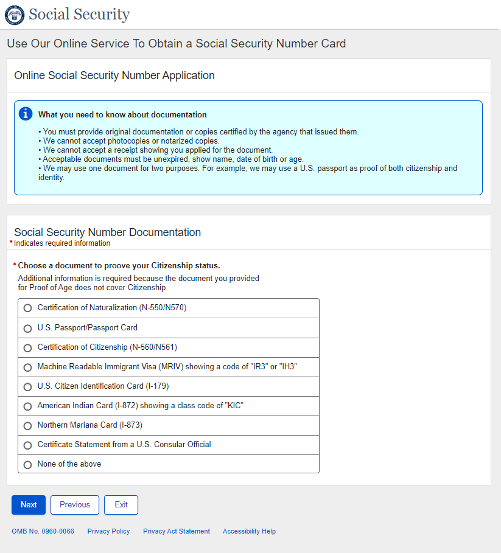This screenshot has width=501, height=553.
Task: Click the Social Security seal logo
Action: (15, 15)
